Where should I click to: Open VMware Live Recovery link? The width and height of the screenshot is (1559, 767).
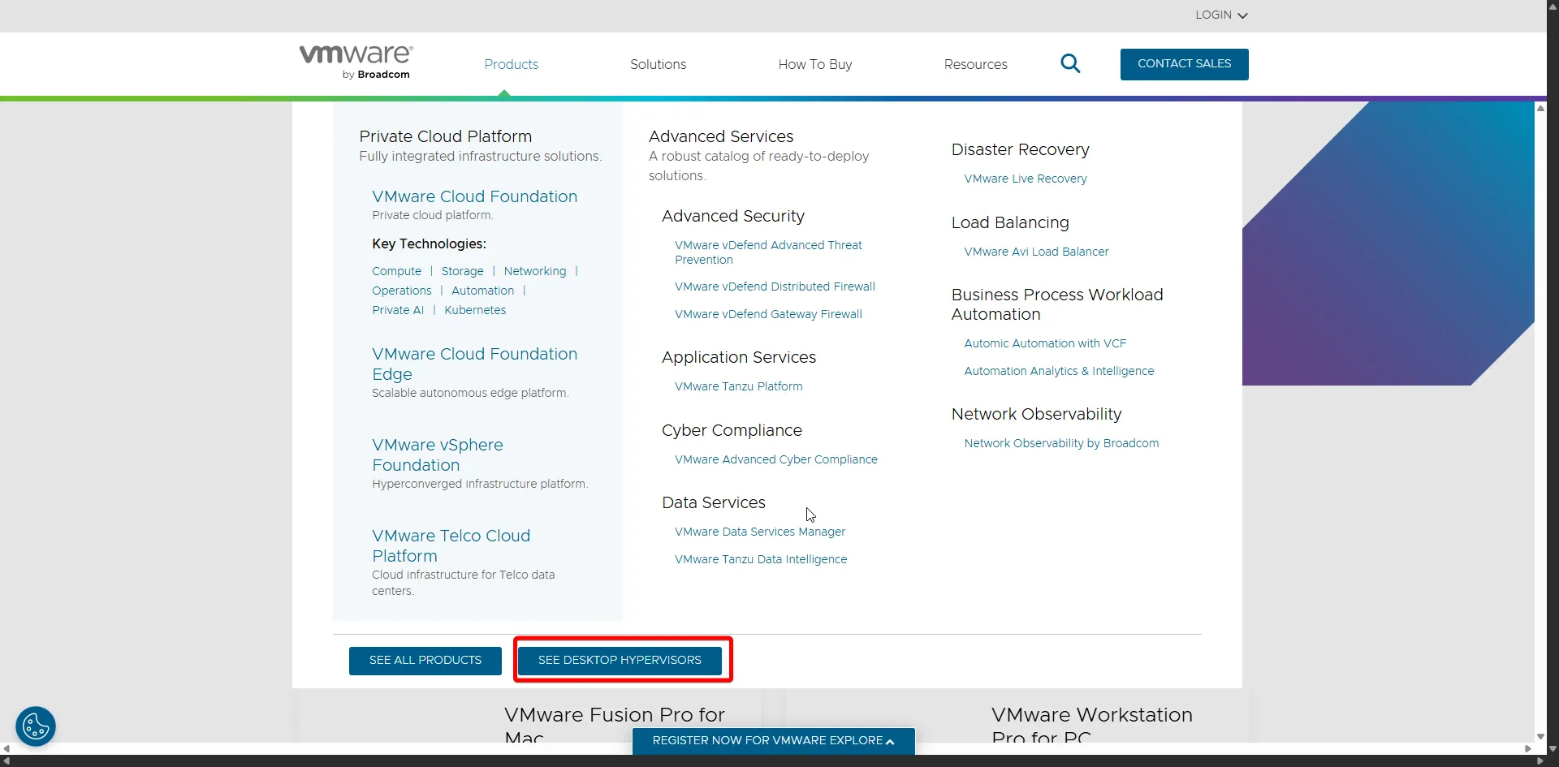coord(1026,179)
